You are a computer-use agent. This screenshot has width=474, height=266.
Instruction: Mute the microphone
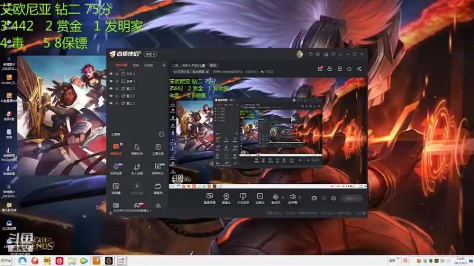[x=276, y=199]
